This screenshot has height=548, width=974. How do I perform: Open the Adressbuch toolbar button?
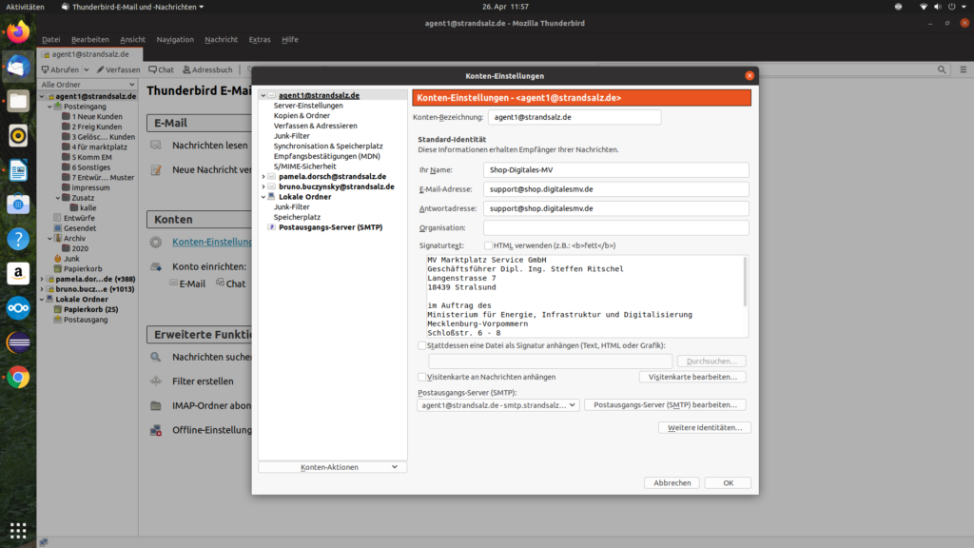tap(206, 69)
